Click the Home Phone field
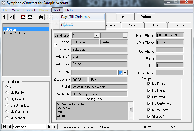This screenshot has width=194, height=131. click(170, 35)
